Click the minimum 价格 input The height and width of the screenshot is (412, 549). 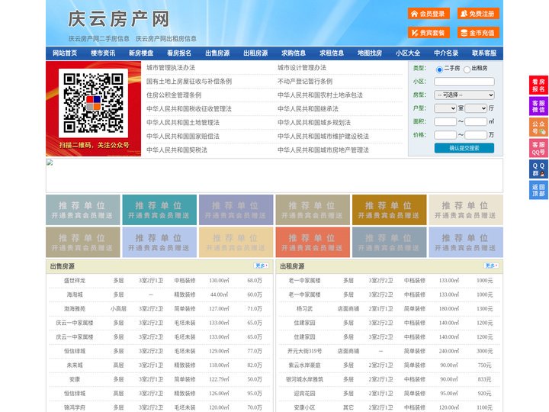[445, 135]
